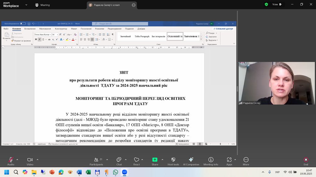Open the Participants panel
Image resolution: width=316 pixels, height=177 pixels.
[96, 160]
